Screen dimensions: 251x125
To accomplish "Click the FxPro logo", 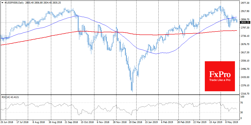I will [x=220, y=74].
